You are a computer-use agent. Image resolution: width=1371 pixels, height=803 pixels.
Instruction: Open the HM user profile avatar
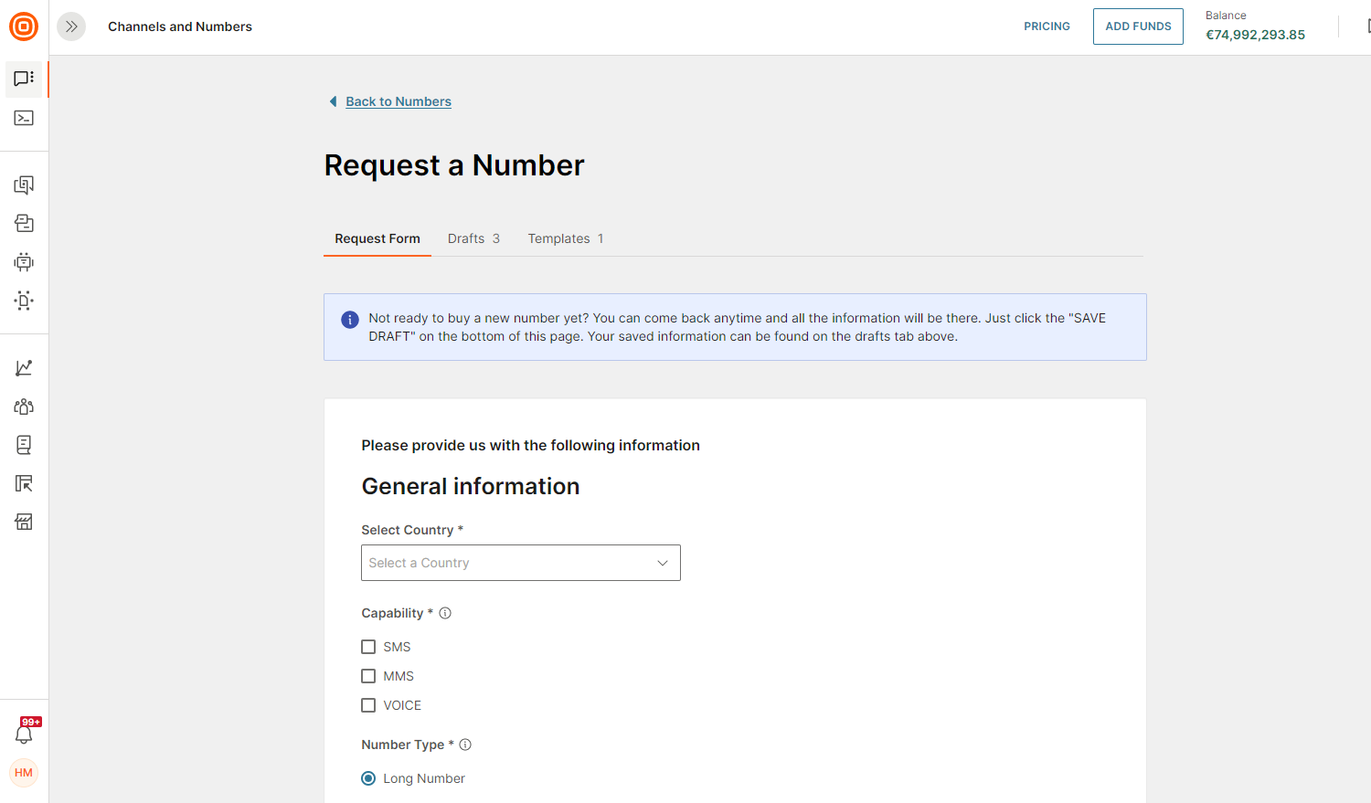pos(24,773)
